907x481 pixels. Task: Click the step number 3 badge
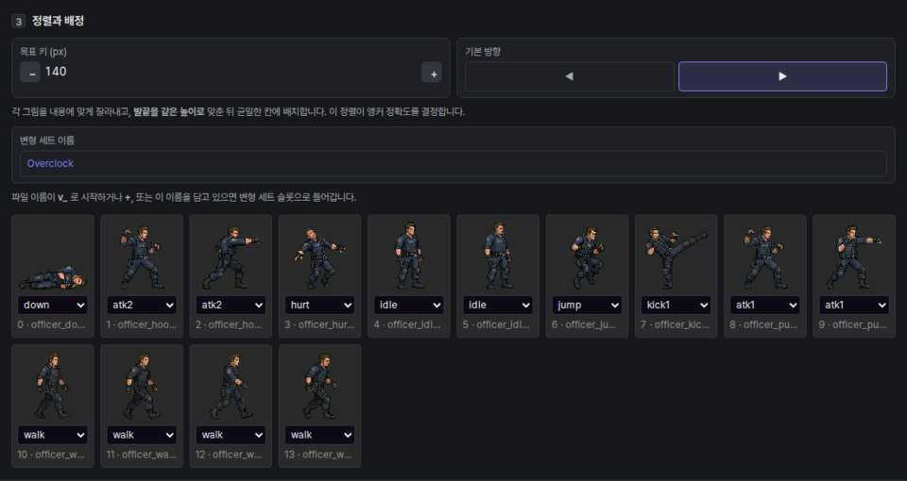coord(19,22)
